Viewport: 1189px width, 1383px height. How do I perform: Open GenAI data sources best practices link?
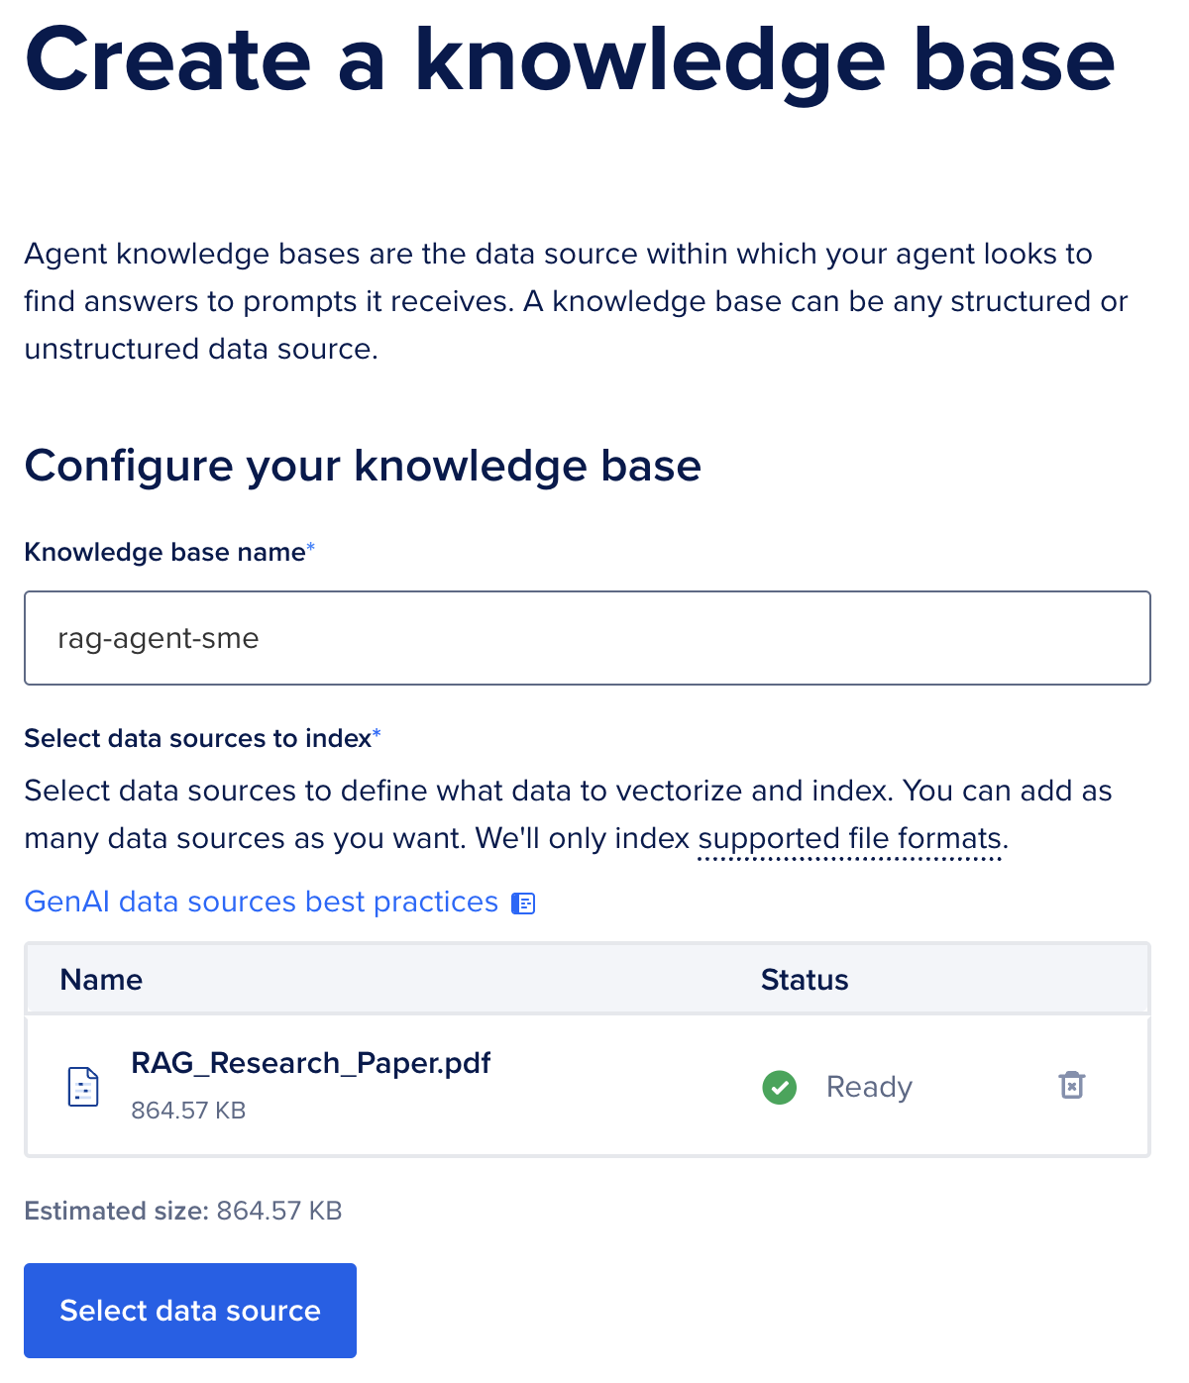262,902
